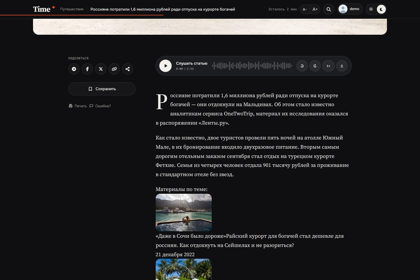The width and height of the screenshot is (420, 280).
Task: Click the Материалы по теме heading
Action: pos(182,189)
